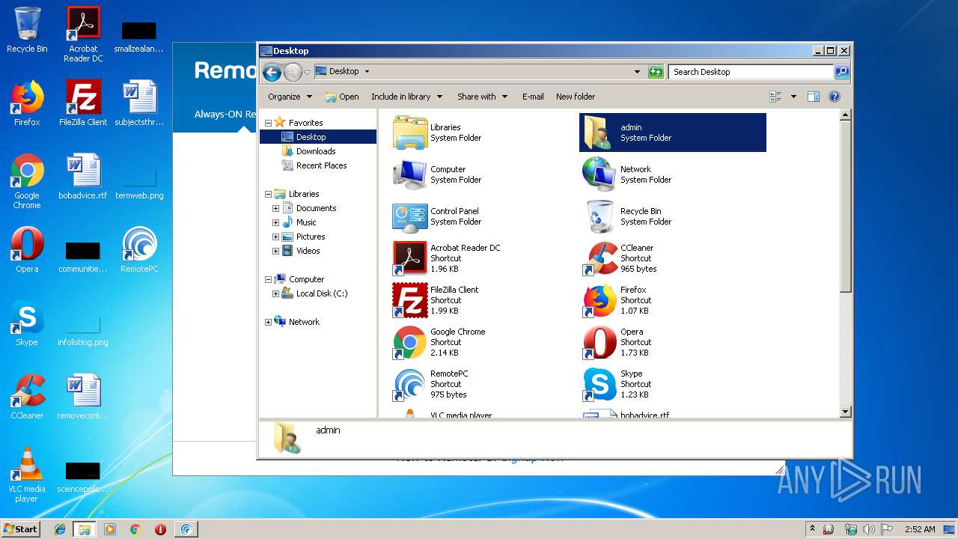958x539 pixels.
Task: Open the recent pages dropdown arrow
Action: tap(307, 73)
